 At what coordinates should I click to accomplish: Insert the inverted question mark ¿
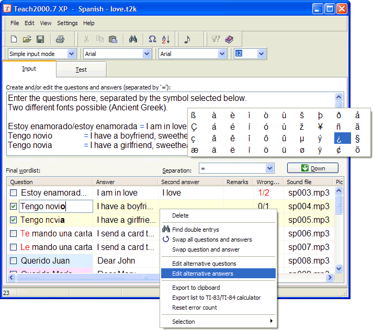(343, 138)
